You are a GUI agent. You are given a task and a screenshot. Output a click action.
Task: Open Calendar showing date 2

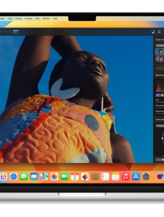tap(75, 177)
